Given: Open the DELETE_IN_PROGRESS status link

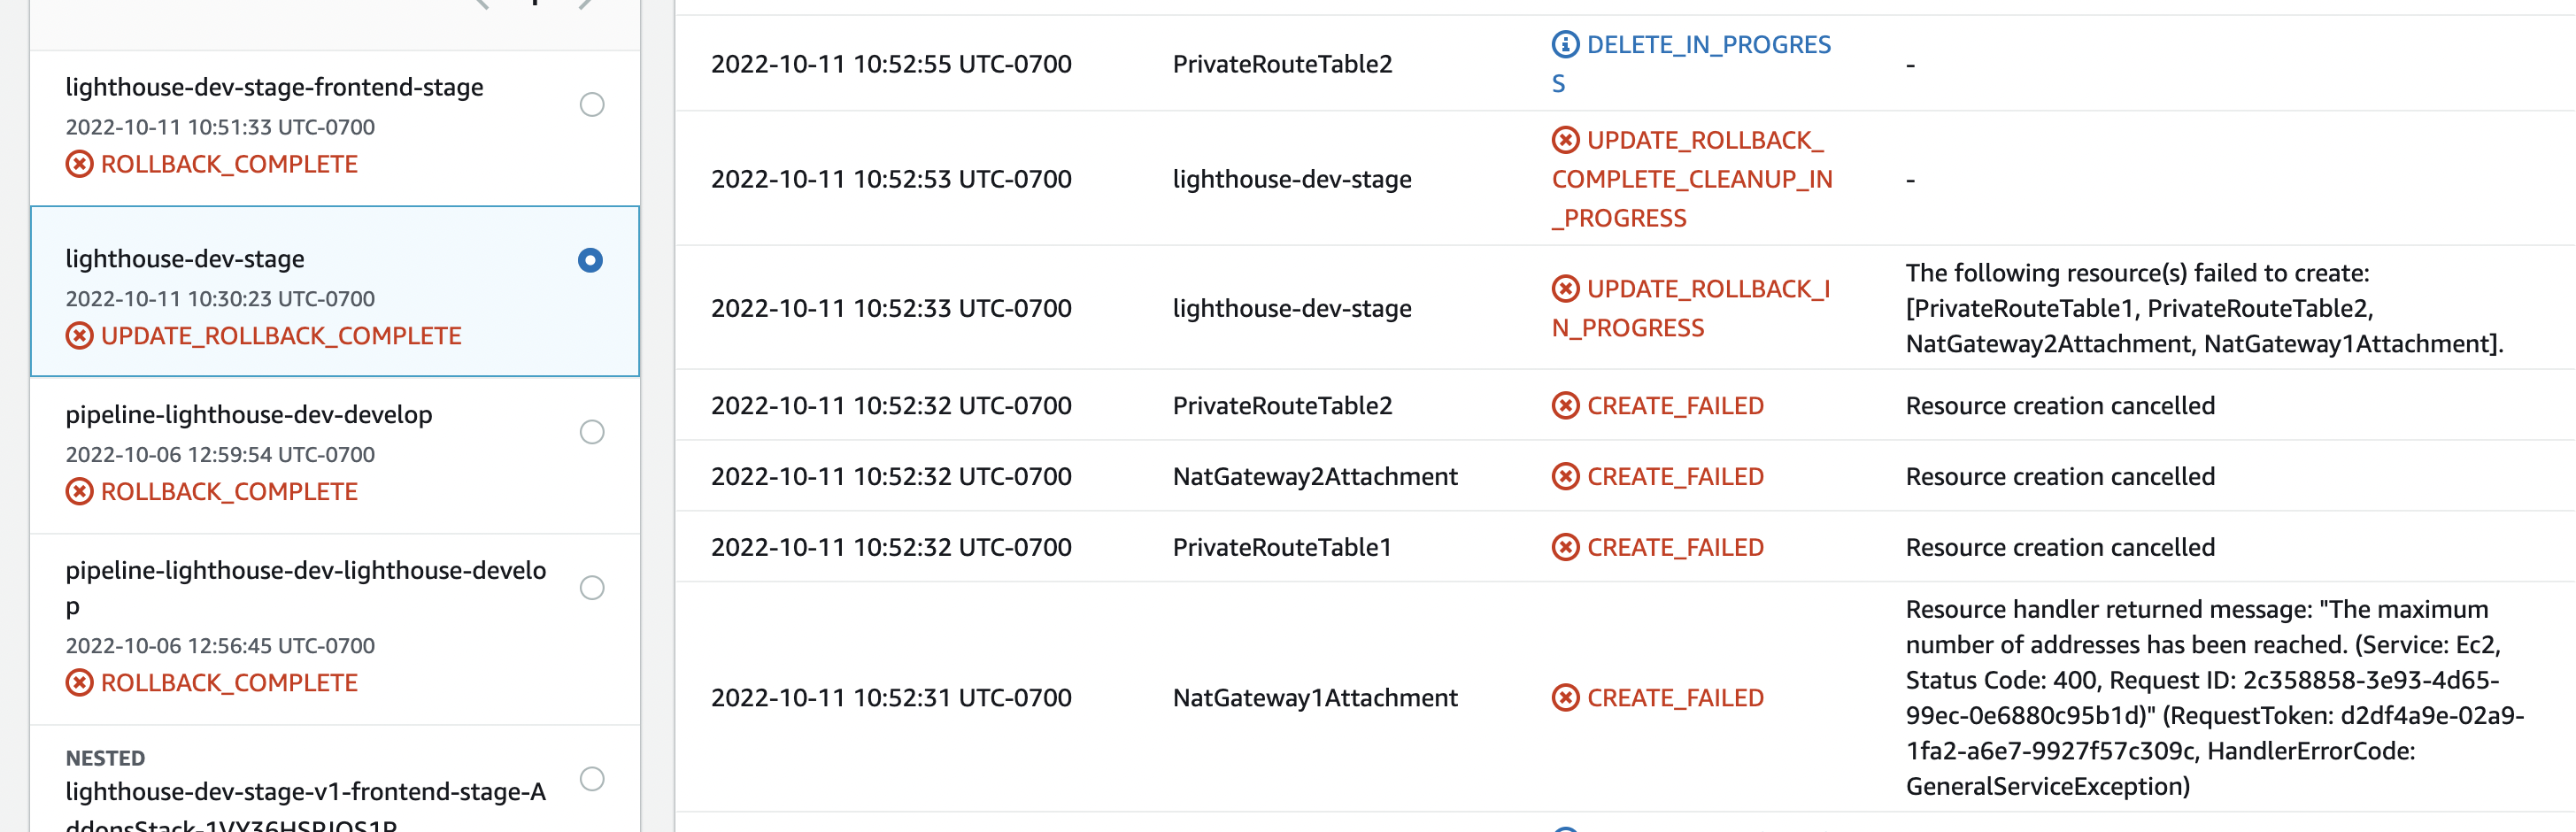Looking at the screenshot, I should click(1700, 44).
